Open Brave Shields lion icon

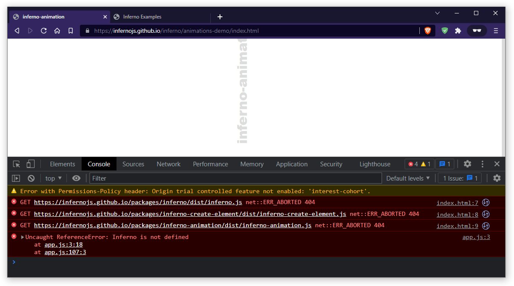(x=428, y=31)
